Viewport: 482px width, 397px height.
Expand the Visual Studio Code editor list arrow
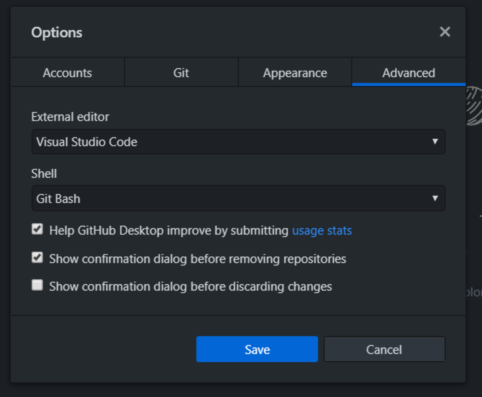[436, 142]
